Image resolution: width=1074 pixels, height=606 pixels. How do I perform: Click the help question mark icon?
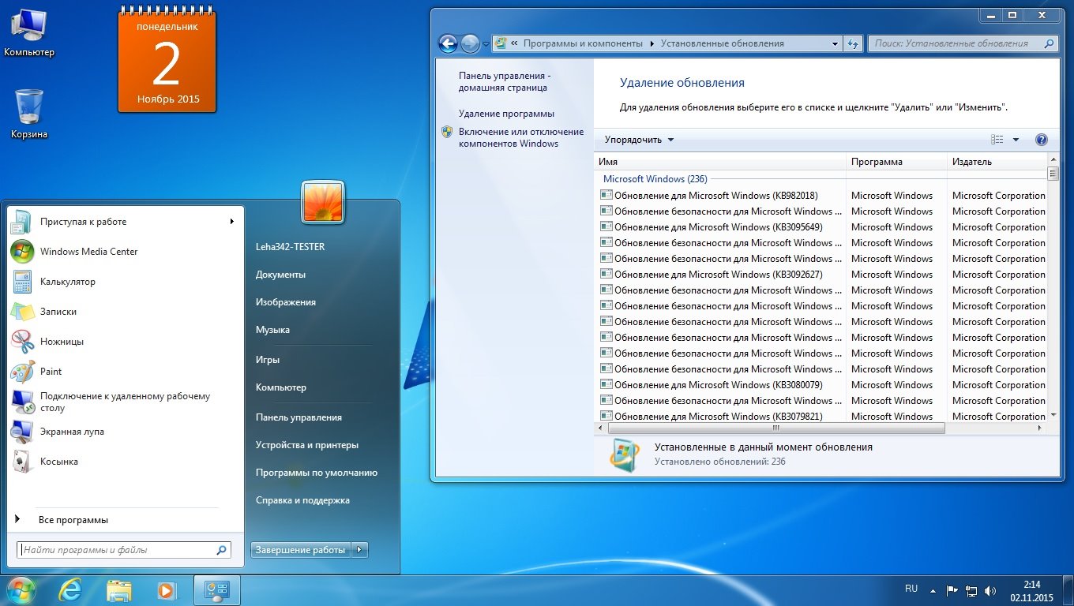(x=1041, y=140)
